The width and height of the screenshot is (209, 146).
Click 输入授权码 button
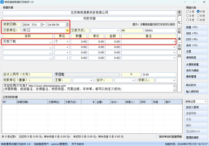pos(196,92)
